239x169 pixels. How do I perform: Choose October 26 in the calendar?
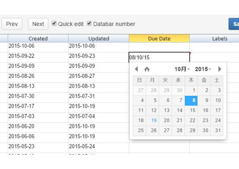(x=152, y=130)
